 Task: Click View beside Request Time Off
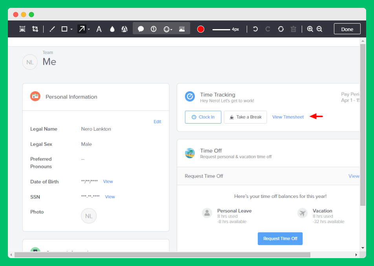[x=354, y=176]
